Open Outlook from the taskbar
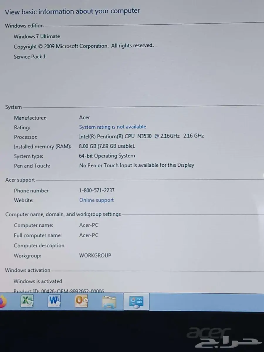The height and width of the screenshot is (352, 264). [x=82, y=301]
